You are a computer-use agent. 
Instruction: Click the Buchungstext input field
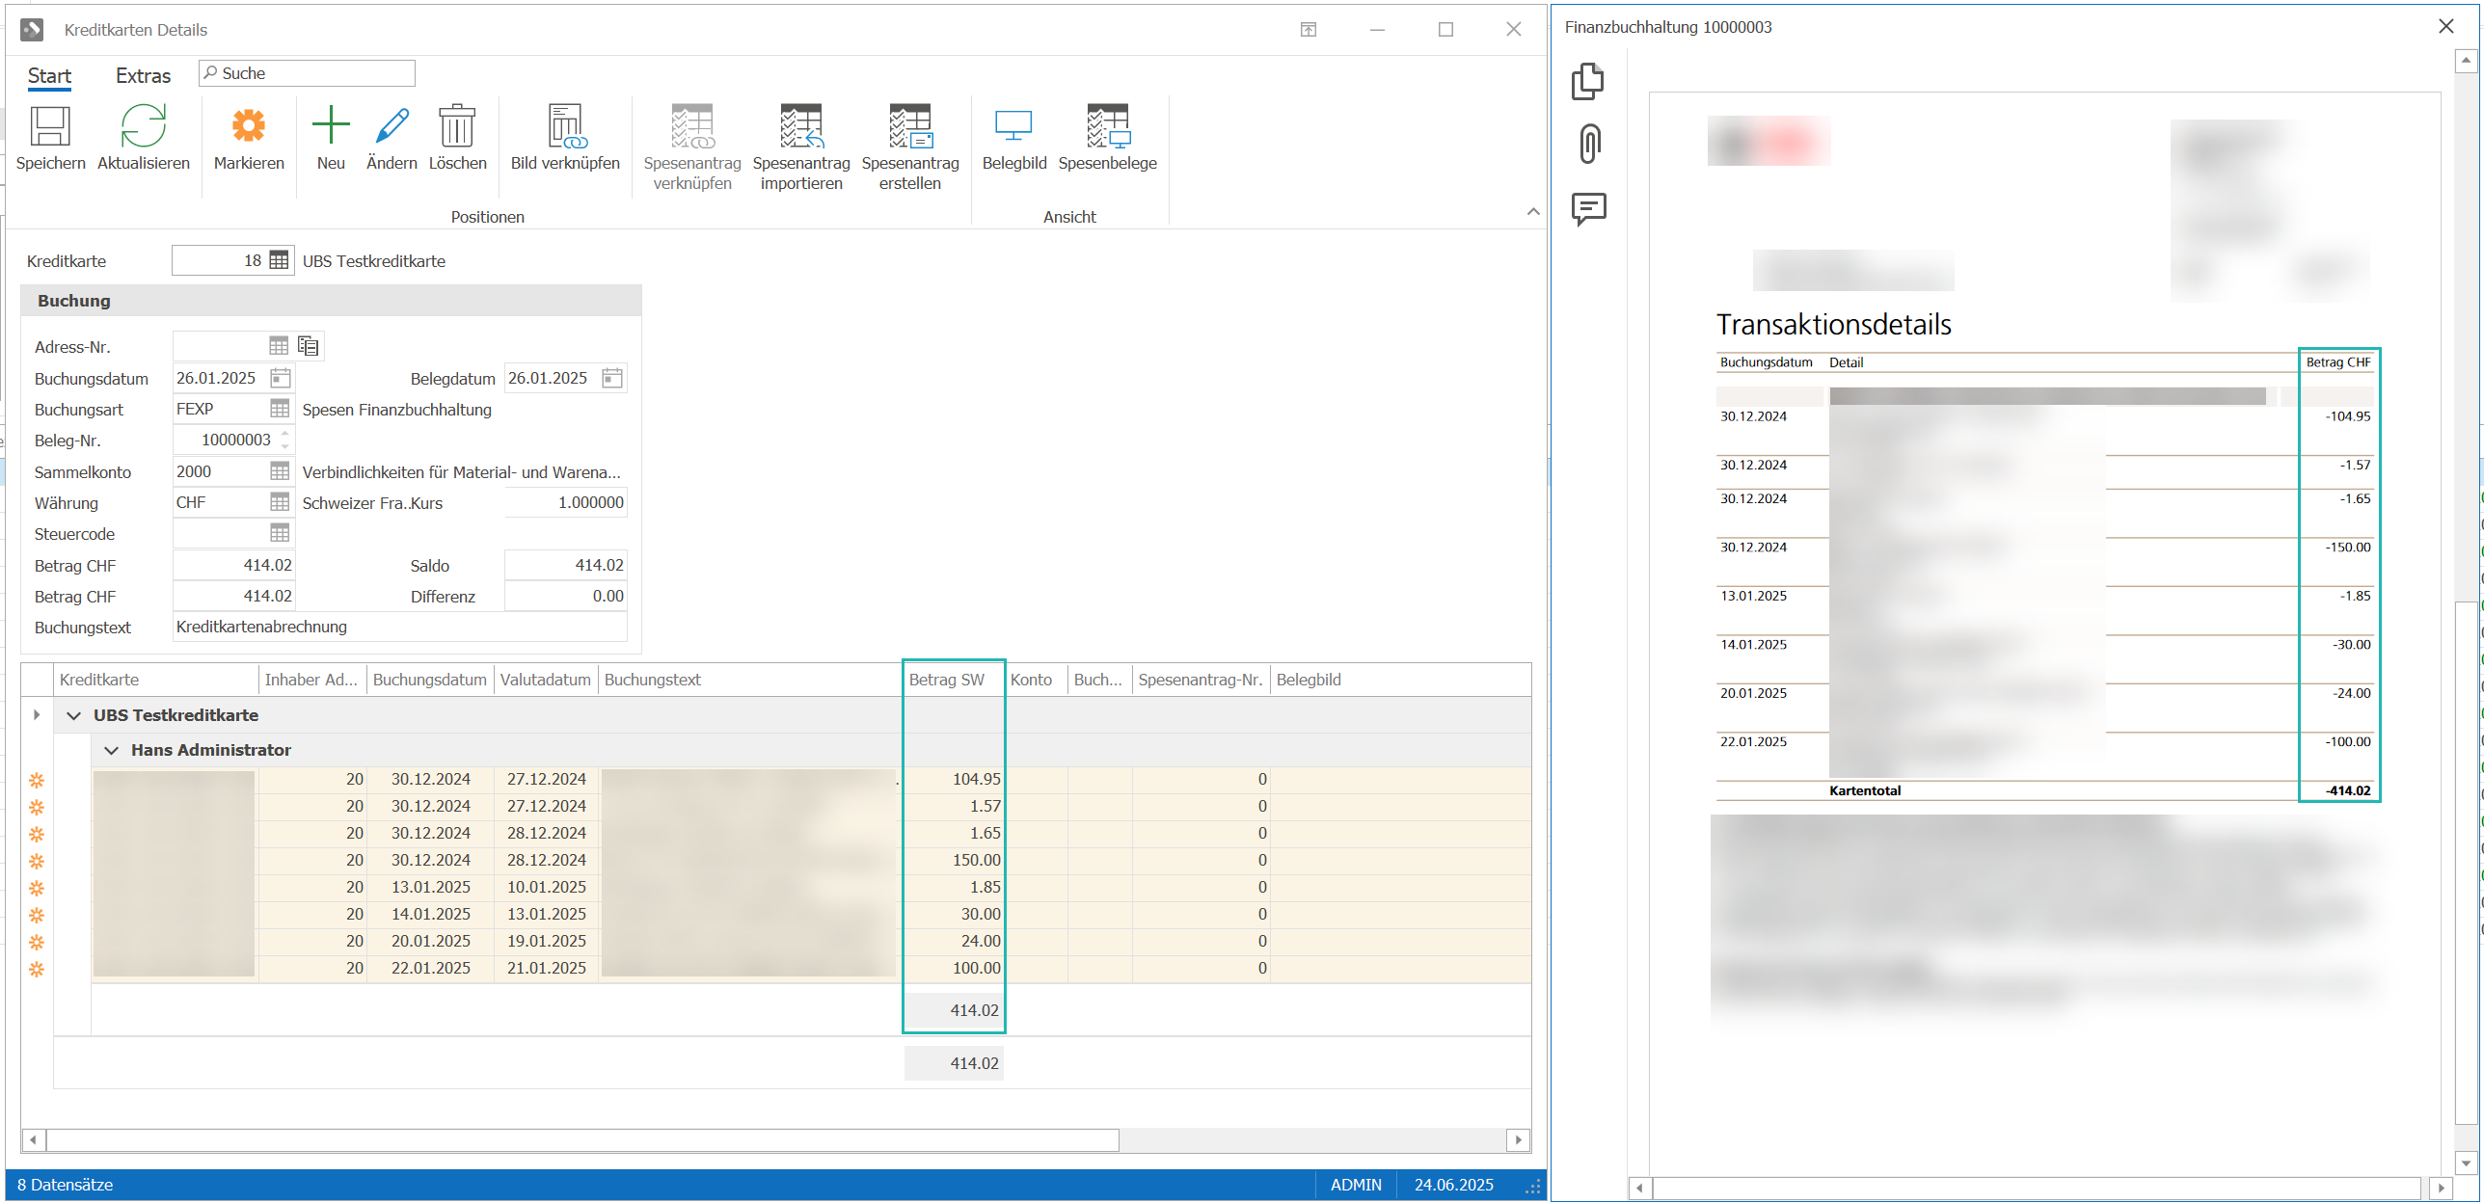[x=400, y=627]
